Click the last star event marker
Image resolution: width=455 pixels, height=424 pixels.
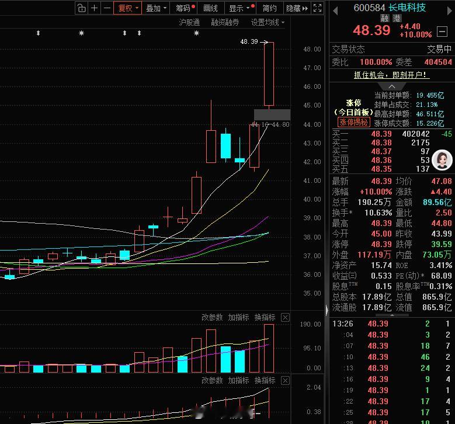click(x=196, y=33)
